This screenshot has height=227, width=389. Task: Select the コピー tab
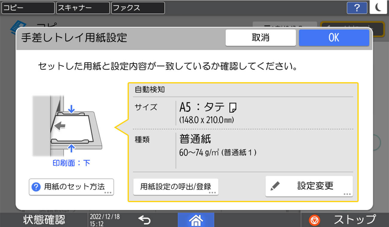(x=28, y=8)
